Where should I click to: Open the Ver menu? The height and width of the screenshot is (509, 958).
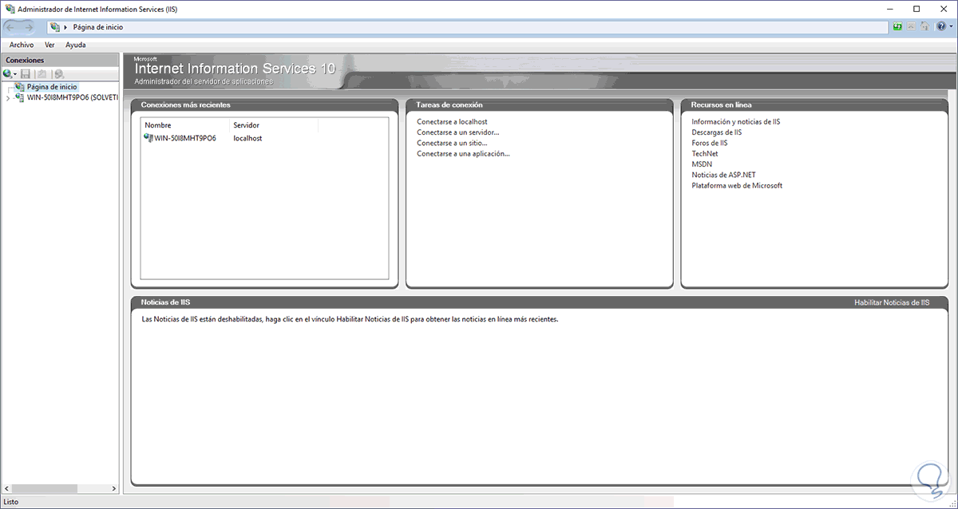49,45
